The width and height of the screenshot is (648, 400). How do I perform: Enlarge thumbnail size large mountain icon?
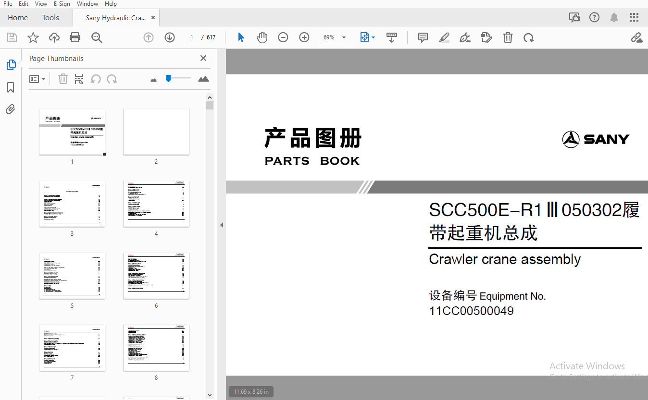point(203,79)
